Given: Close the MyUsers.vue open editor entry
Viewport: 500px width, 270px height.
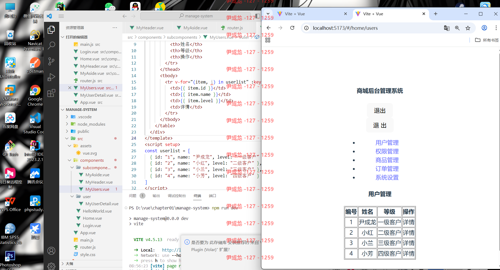Looking at the screenshot, I should [70, 88].
